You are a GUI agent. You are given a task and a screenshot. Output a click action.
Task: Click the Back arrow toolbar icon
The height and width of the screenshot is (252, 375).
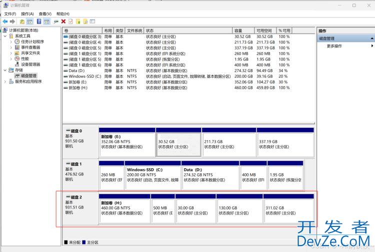click(x=5, y=22)
